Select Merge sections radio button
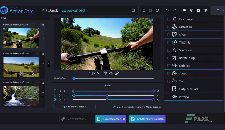 tap(143, 107)
